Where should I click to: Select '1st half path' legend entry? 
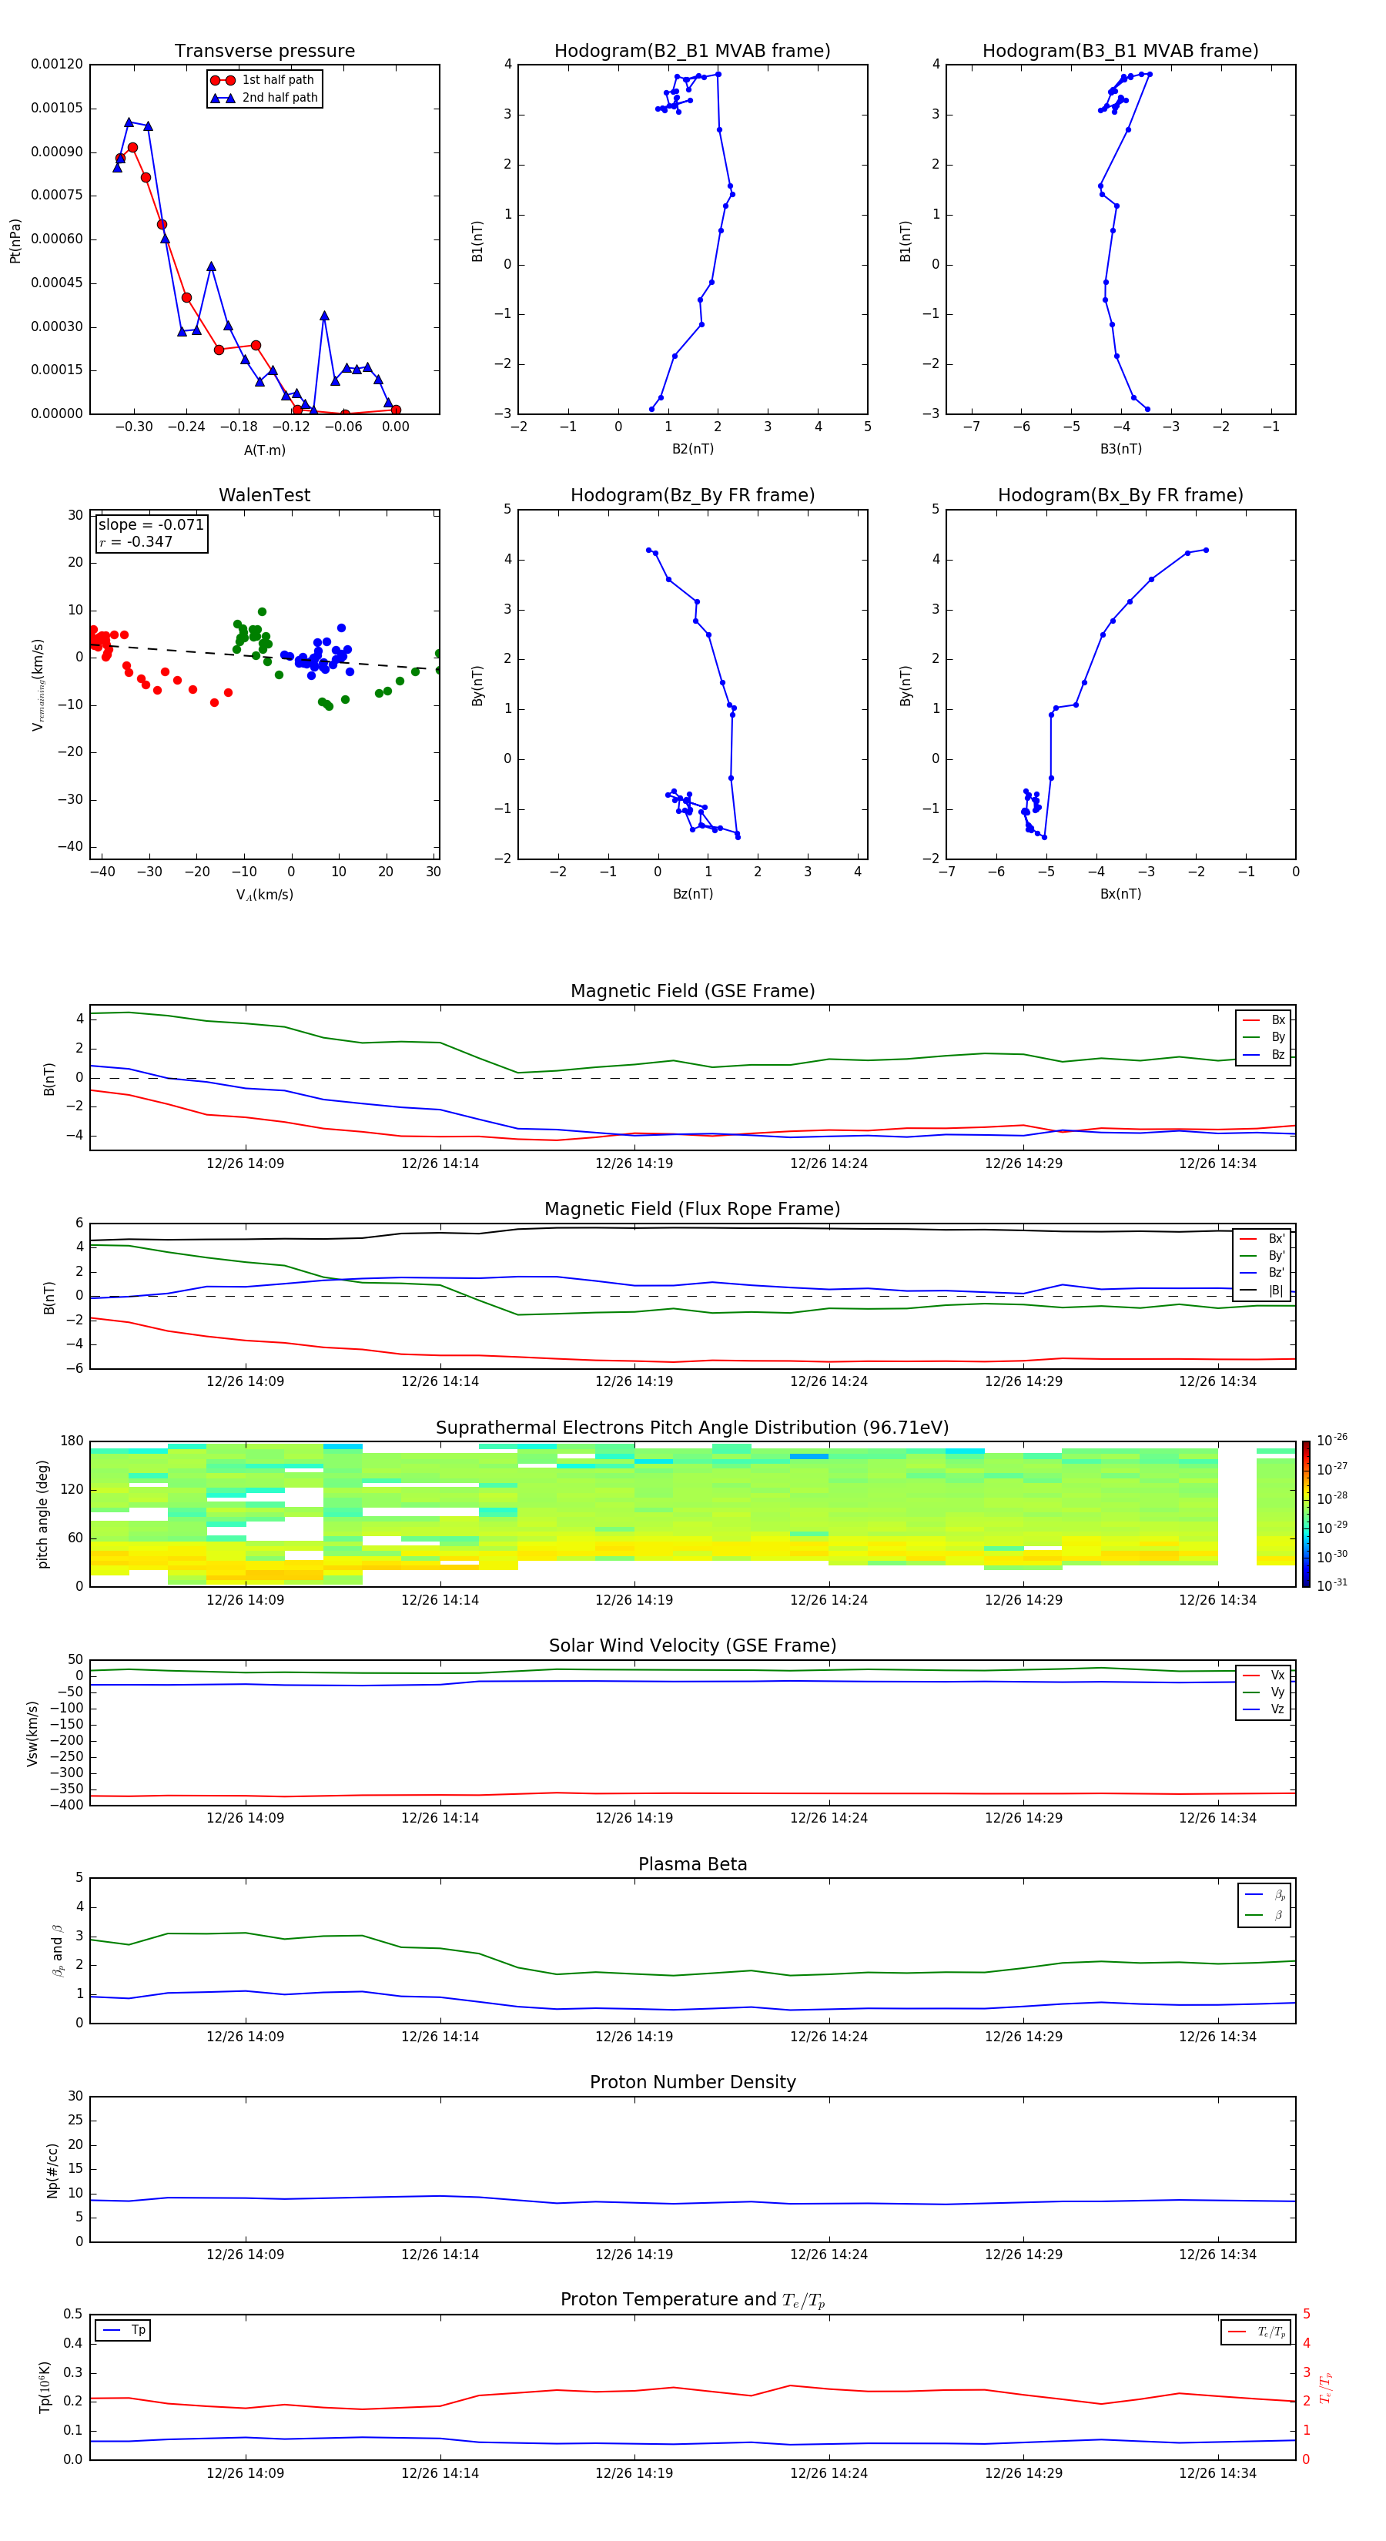click(263, 80)
